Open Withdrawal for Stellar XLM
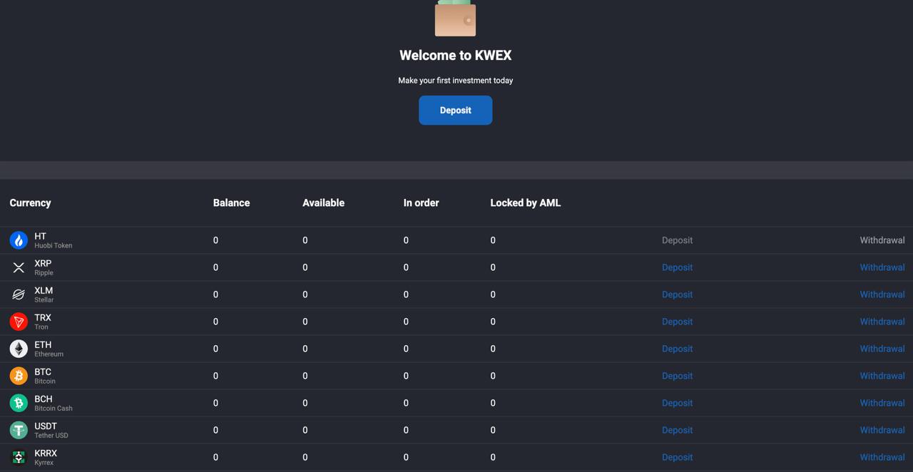Image resolution: width=913 pixels, height=472 pixels. pos(882,294)
